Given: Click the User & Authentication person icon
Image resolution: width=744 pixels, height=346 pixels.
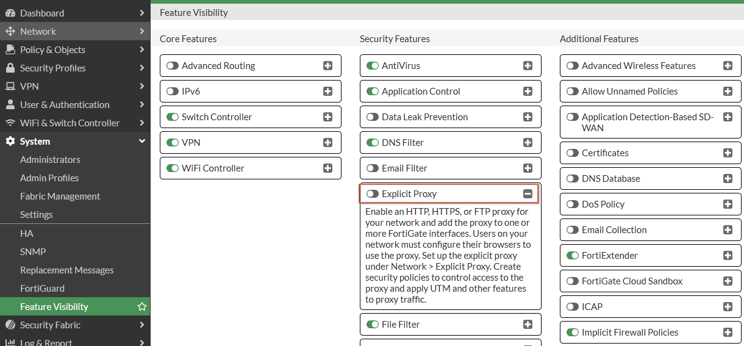Looking at the screenshot, I should [10, 104].
